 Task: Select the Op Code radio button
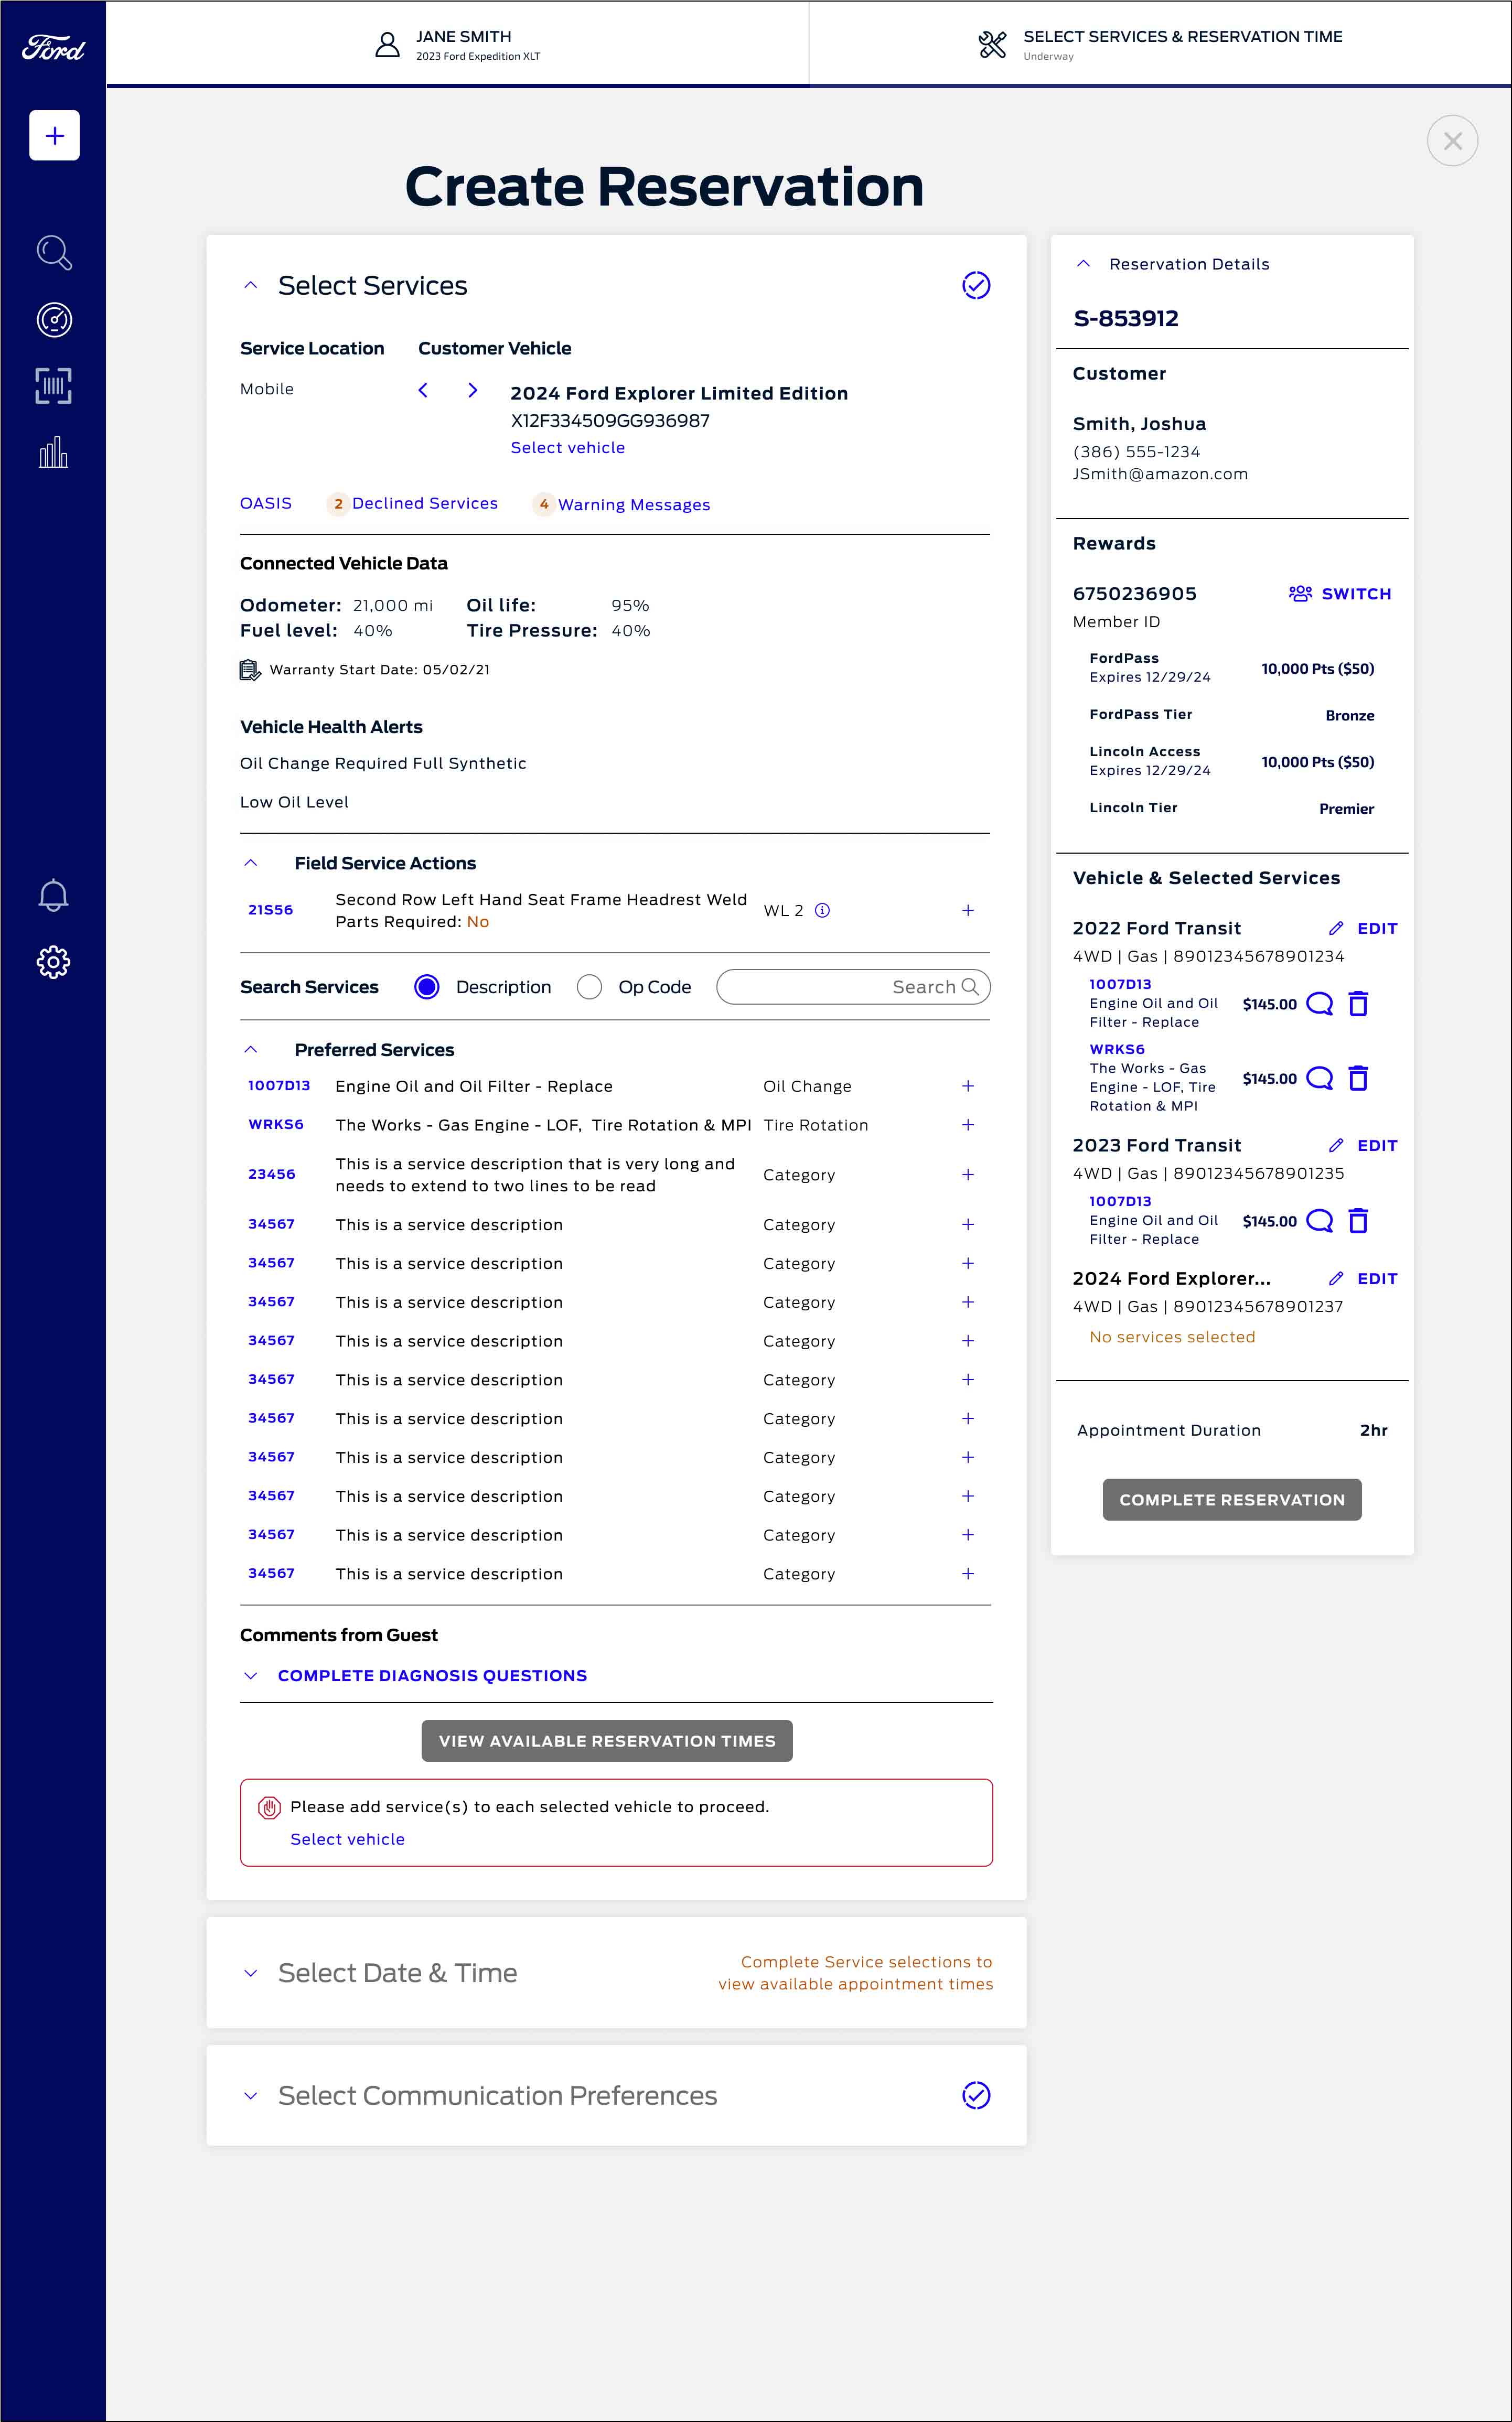point(590,987)
